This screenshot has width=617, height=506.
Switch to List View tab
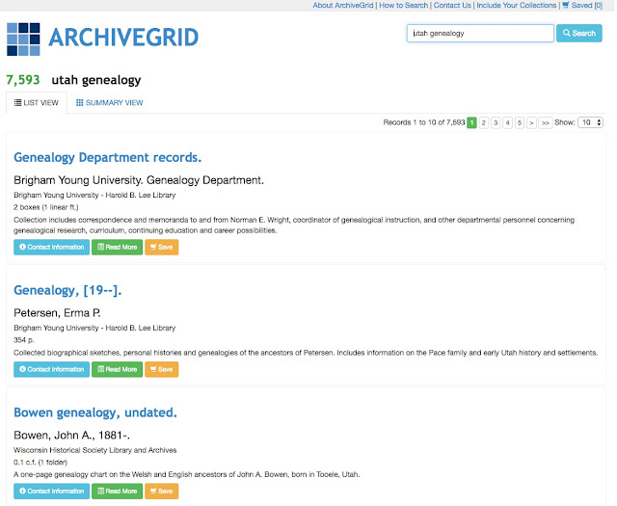[x=37, y=103]
